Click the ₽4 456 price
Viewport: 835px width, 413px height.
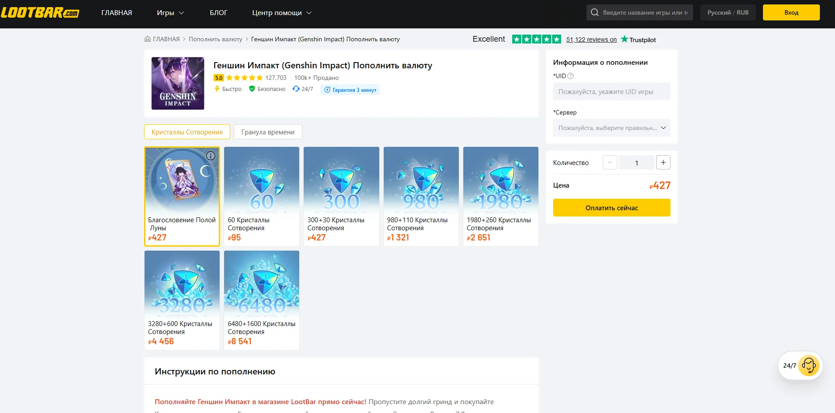click(x=161, y=341)
